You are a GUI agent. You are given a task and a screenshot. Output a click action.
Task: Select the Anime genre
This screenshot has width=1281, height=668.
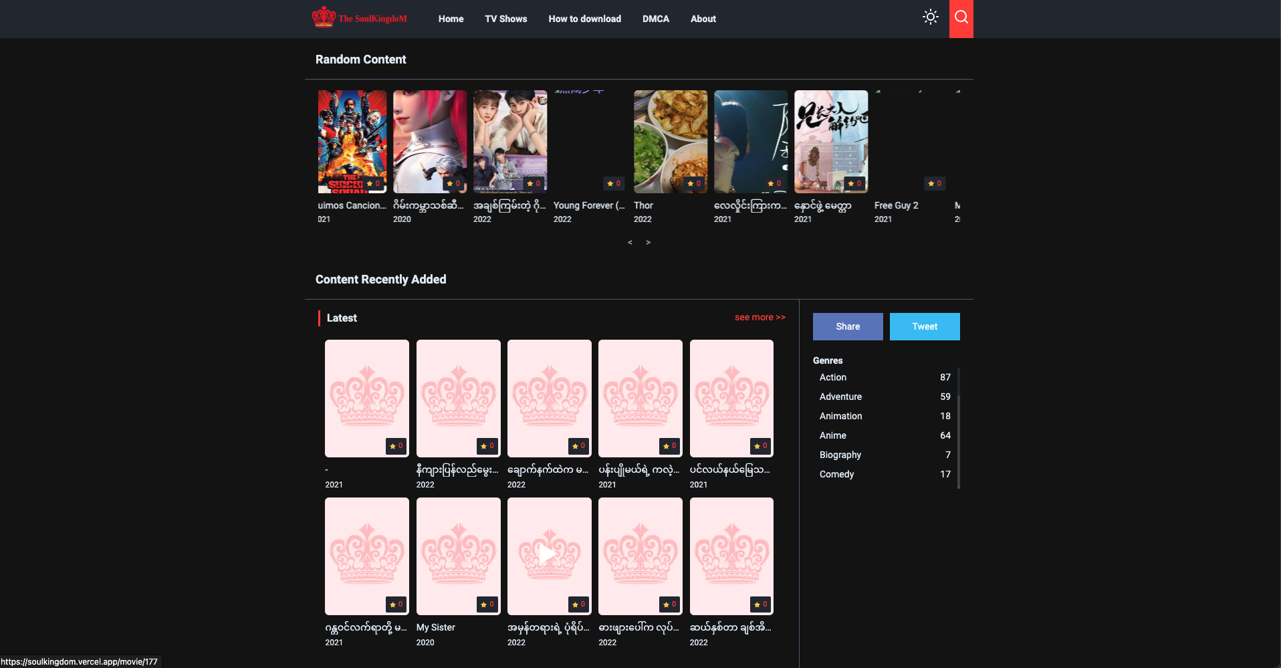(x=833, y=435)
